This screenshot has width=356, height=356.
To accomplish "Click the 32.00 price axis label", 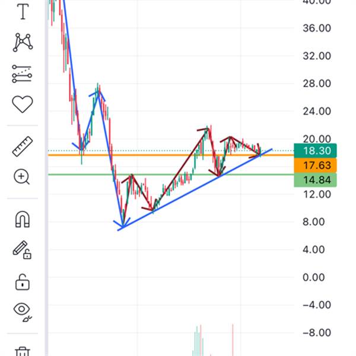I will (x=317, y=56).
